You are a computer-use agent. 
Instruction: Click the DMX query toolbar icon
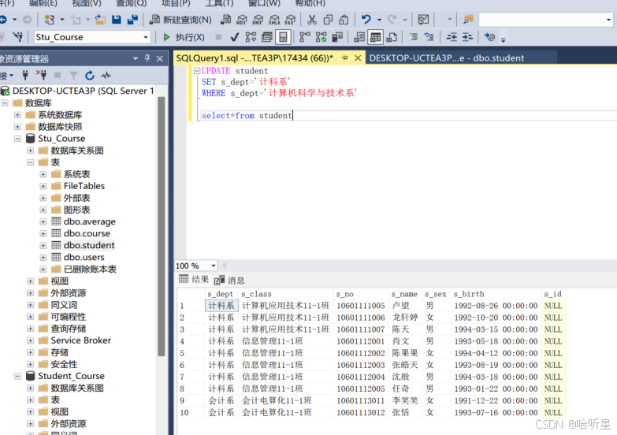coord(258,19)
